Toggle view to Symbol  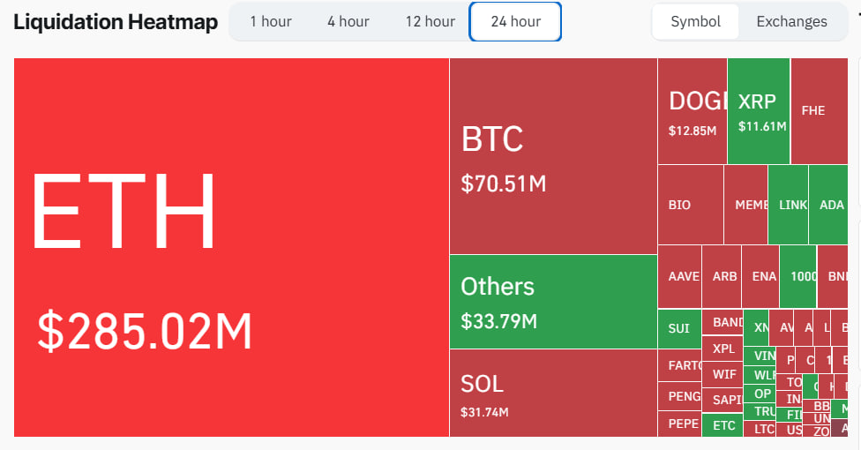click(695, 21)
